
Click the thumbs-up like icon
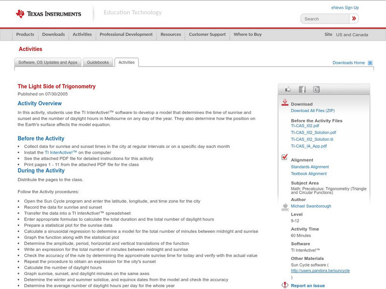(x=288, y=89)
